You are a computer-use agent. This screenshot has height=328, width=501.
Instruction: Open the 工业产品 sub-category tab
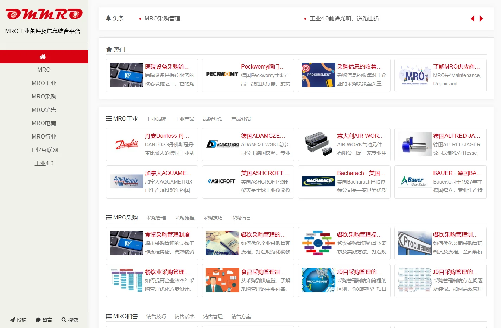pyautogui.click(x=184, y=119)
